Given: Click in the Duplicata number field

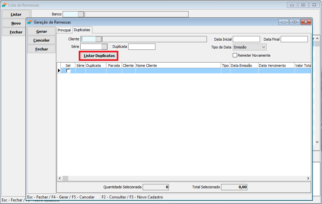Looking at the screenshot, I should point(142,46).
